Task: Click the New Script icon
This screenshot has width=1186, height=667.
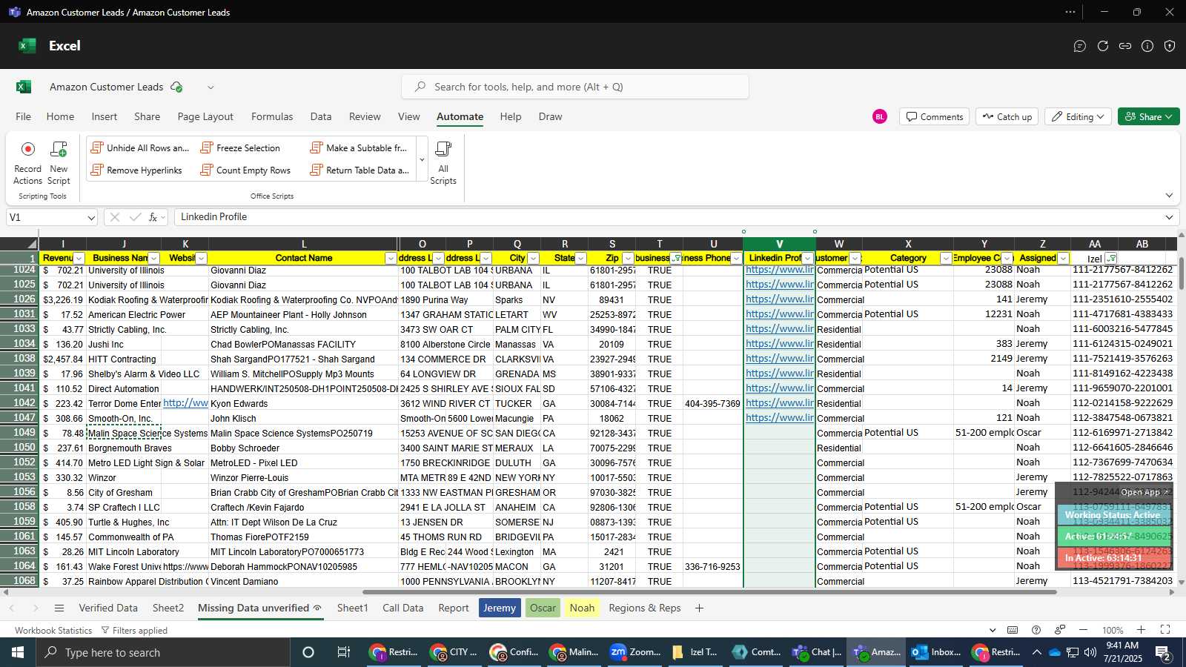Action: [59, 149]
